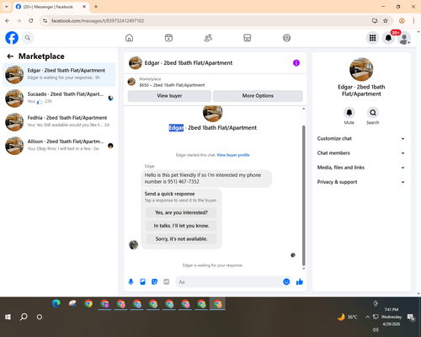This screenshot has width=421, height=337.
Task: Open the tab search dropdown arrow
Action: click(x=7, y=7)
